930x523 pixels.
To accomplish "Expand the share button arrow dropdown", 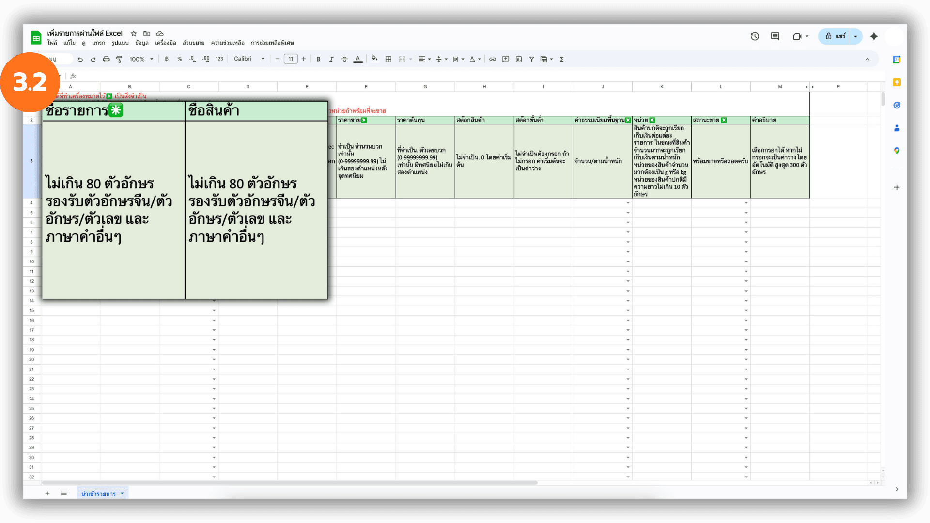I will click(x=856, y=36).
